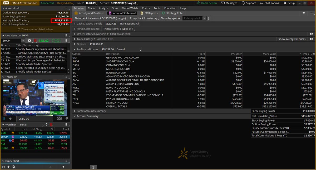Open Account Info gadget menu icon
This screenshot has height=170, width=316.
pos(66,8)
